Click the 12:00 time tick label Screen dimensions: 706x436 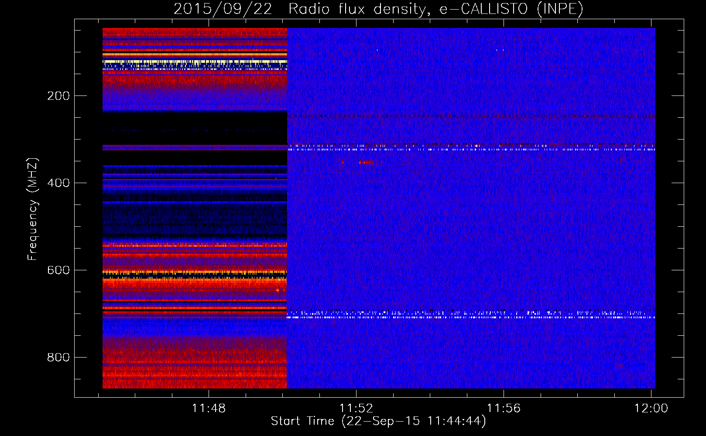pos(651,408)
